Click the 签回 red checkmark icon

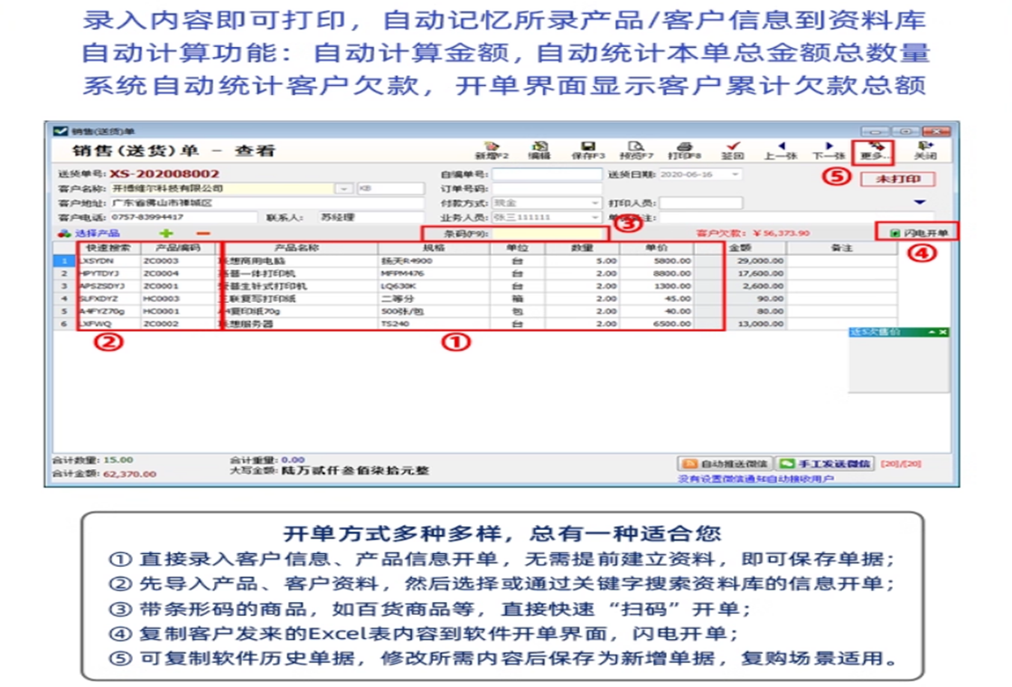(733, 149)
